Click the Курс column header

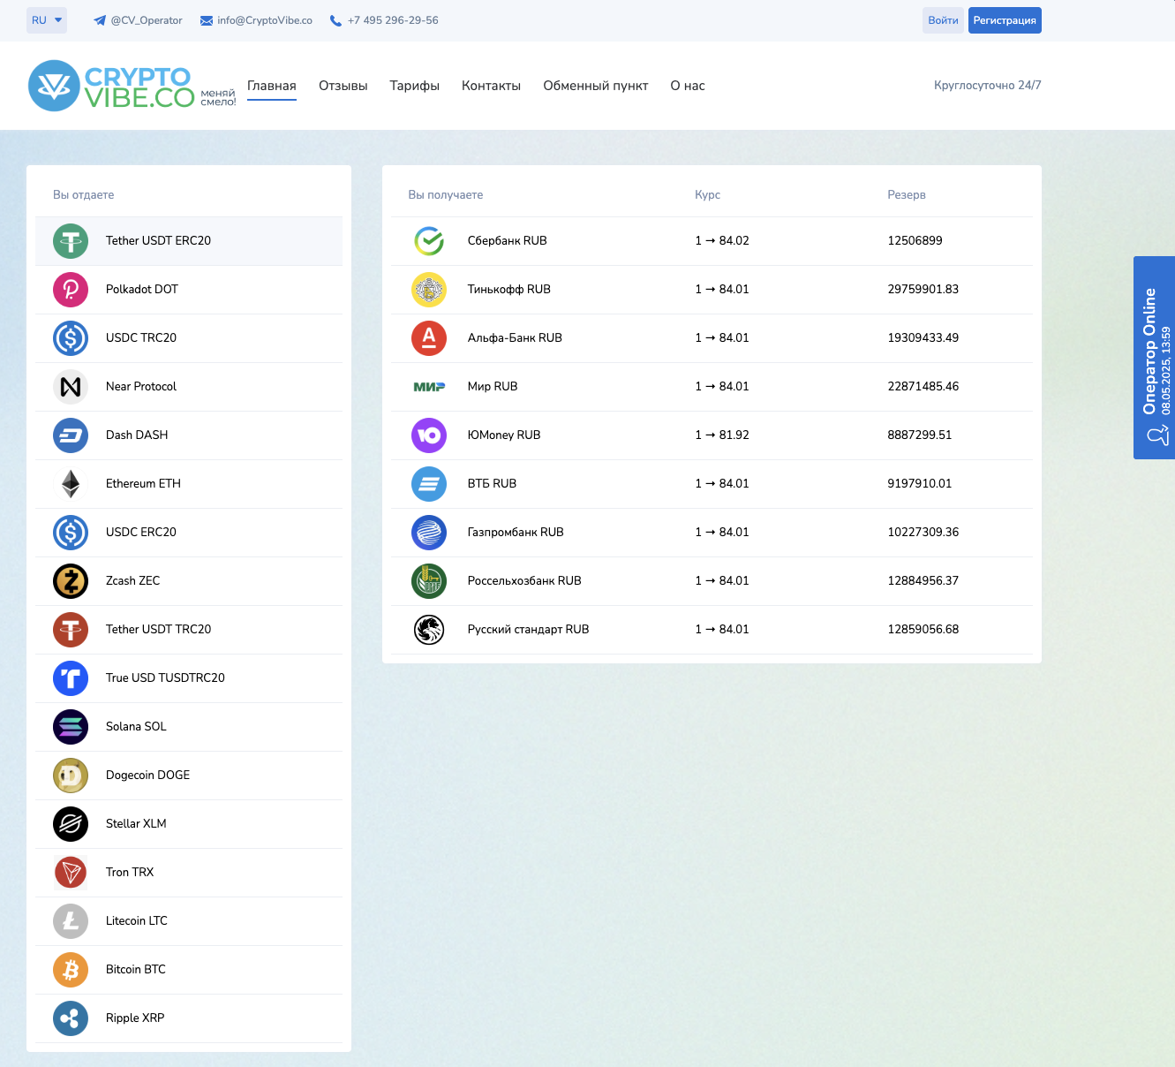(x=708, y=195)
